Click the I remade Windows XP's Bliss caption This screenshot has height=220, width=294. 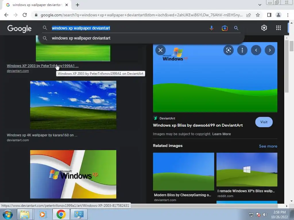[246, 191]
